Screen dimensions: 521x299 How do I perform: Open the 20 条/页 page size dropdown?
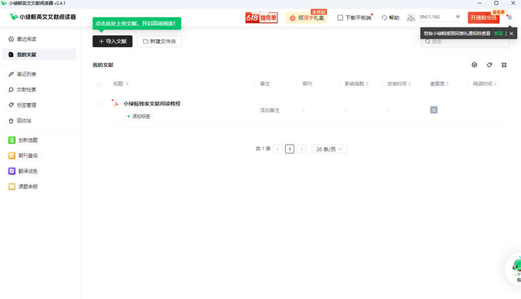coord(329,149)
